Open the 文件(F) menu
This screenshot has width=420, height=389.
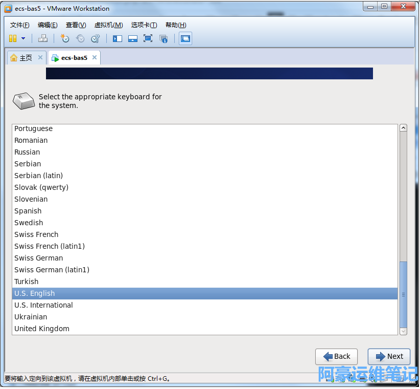(x=20, y=25)
